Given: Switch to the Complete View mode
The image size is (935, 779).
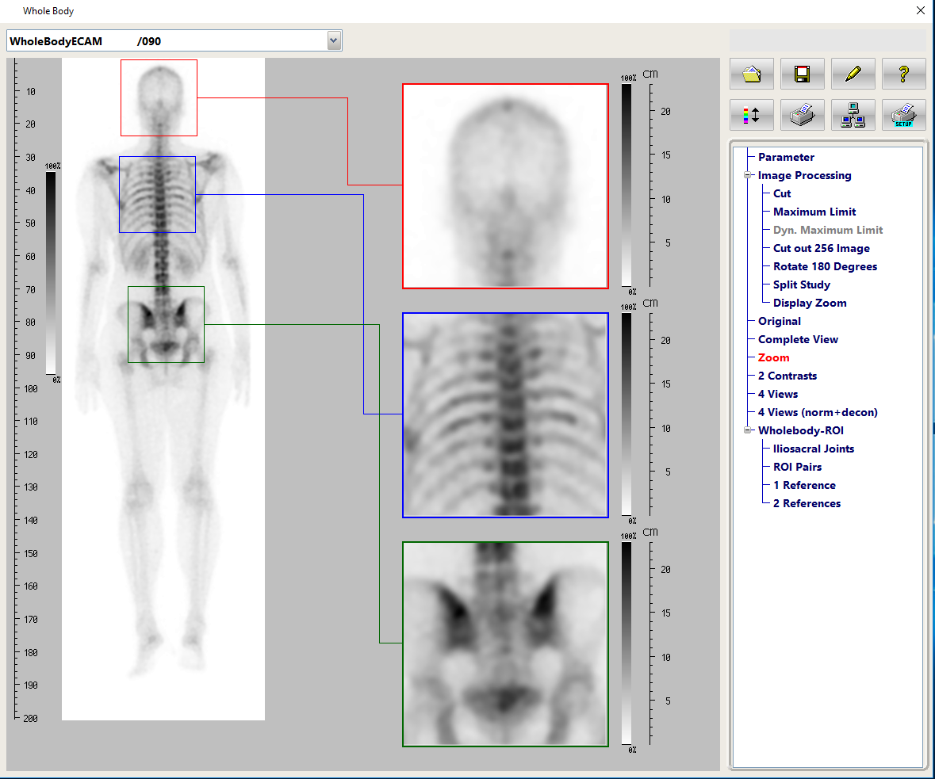Looking at the screenshot, I should [x=798, y=340].
